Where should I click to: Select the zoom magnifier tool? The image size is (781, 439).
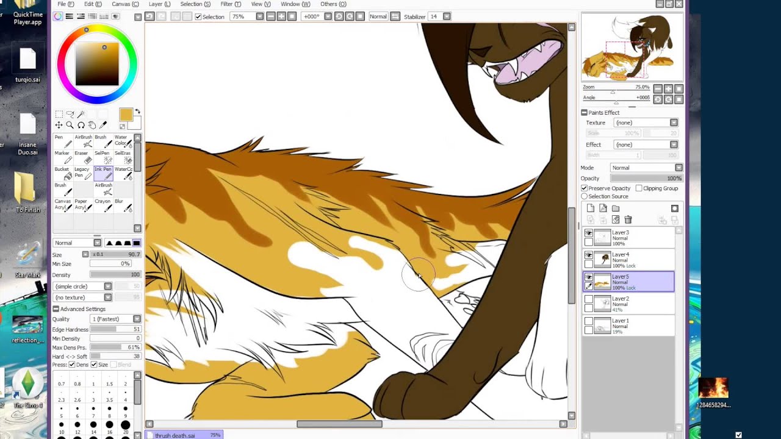(x=70, y=125)
